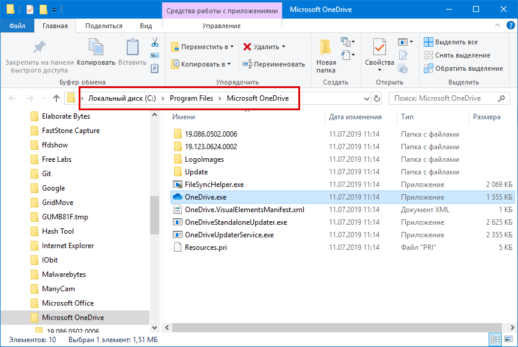Switch to the View (Вид) tab
The height and width of the screenshot is (347, 518).
click(x=146, y=26)
